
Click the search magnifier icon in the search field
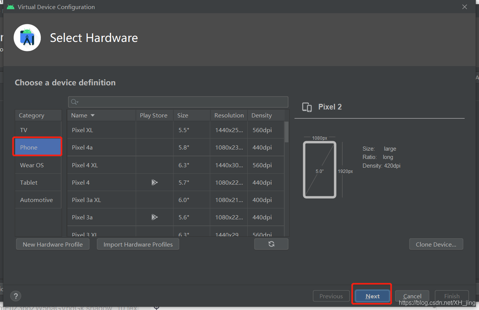74,102
